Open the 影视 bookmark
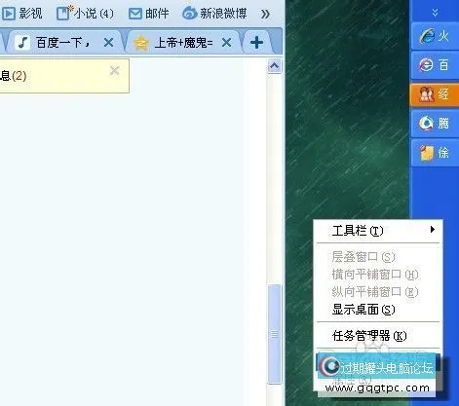The width and height of the screenshot is (459, 406). [22, 14]
